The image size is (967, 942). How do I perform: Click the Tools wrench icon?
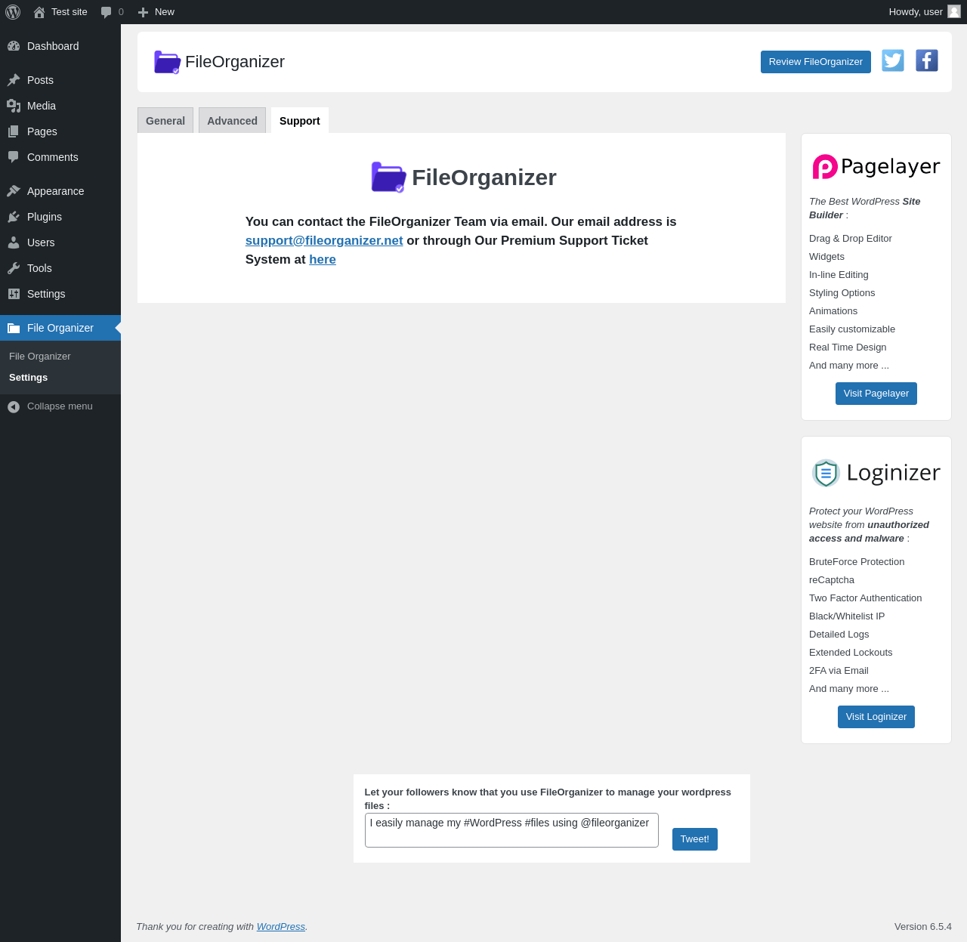(x=14, y=268)
